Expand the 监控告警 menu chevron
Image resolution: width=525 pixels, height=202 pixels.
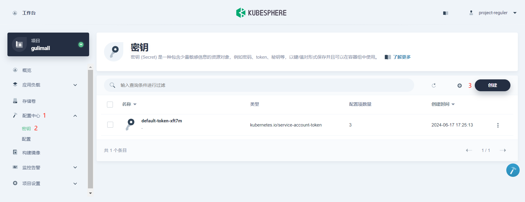tap(75, 167)
